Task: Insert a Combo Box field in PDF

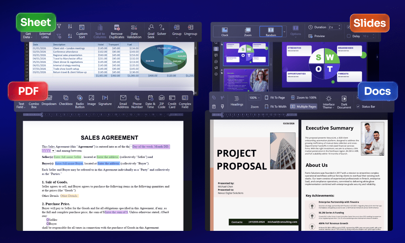Action: point(34,105)
